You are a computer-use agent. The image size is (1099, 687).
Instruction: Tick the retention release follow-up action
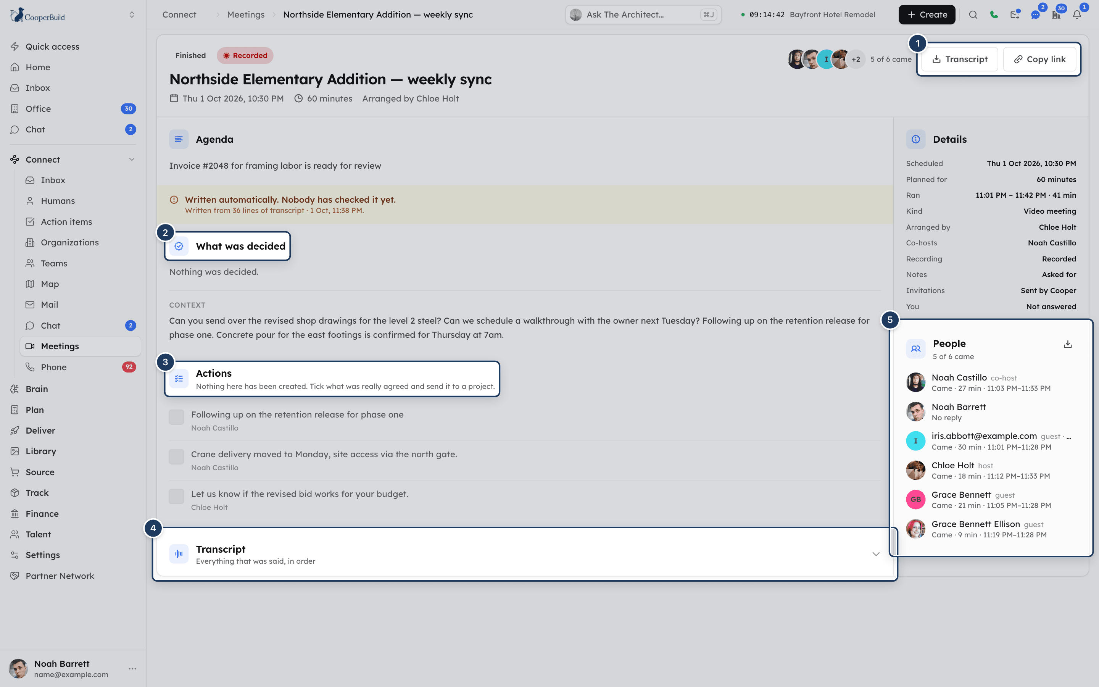coord(176,417)
